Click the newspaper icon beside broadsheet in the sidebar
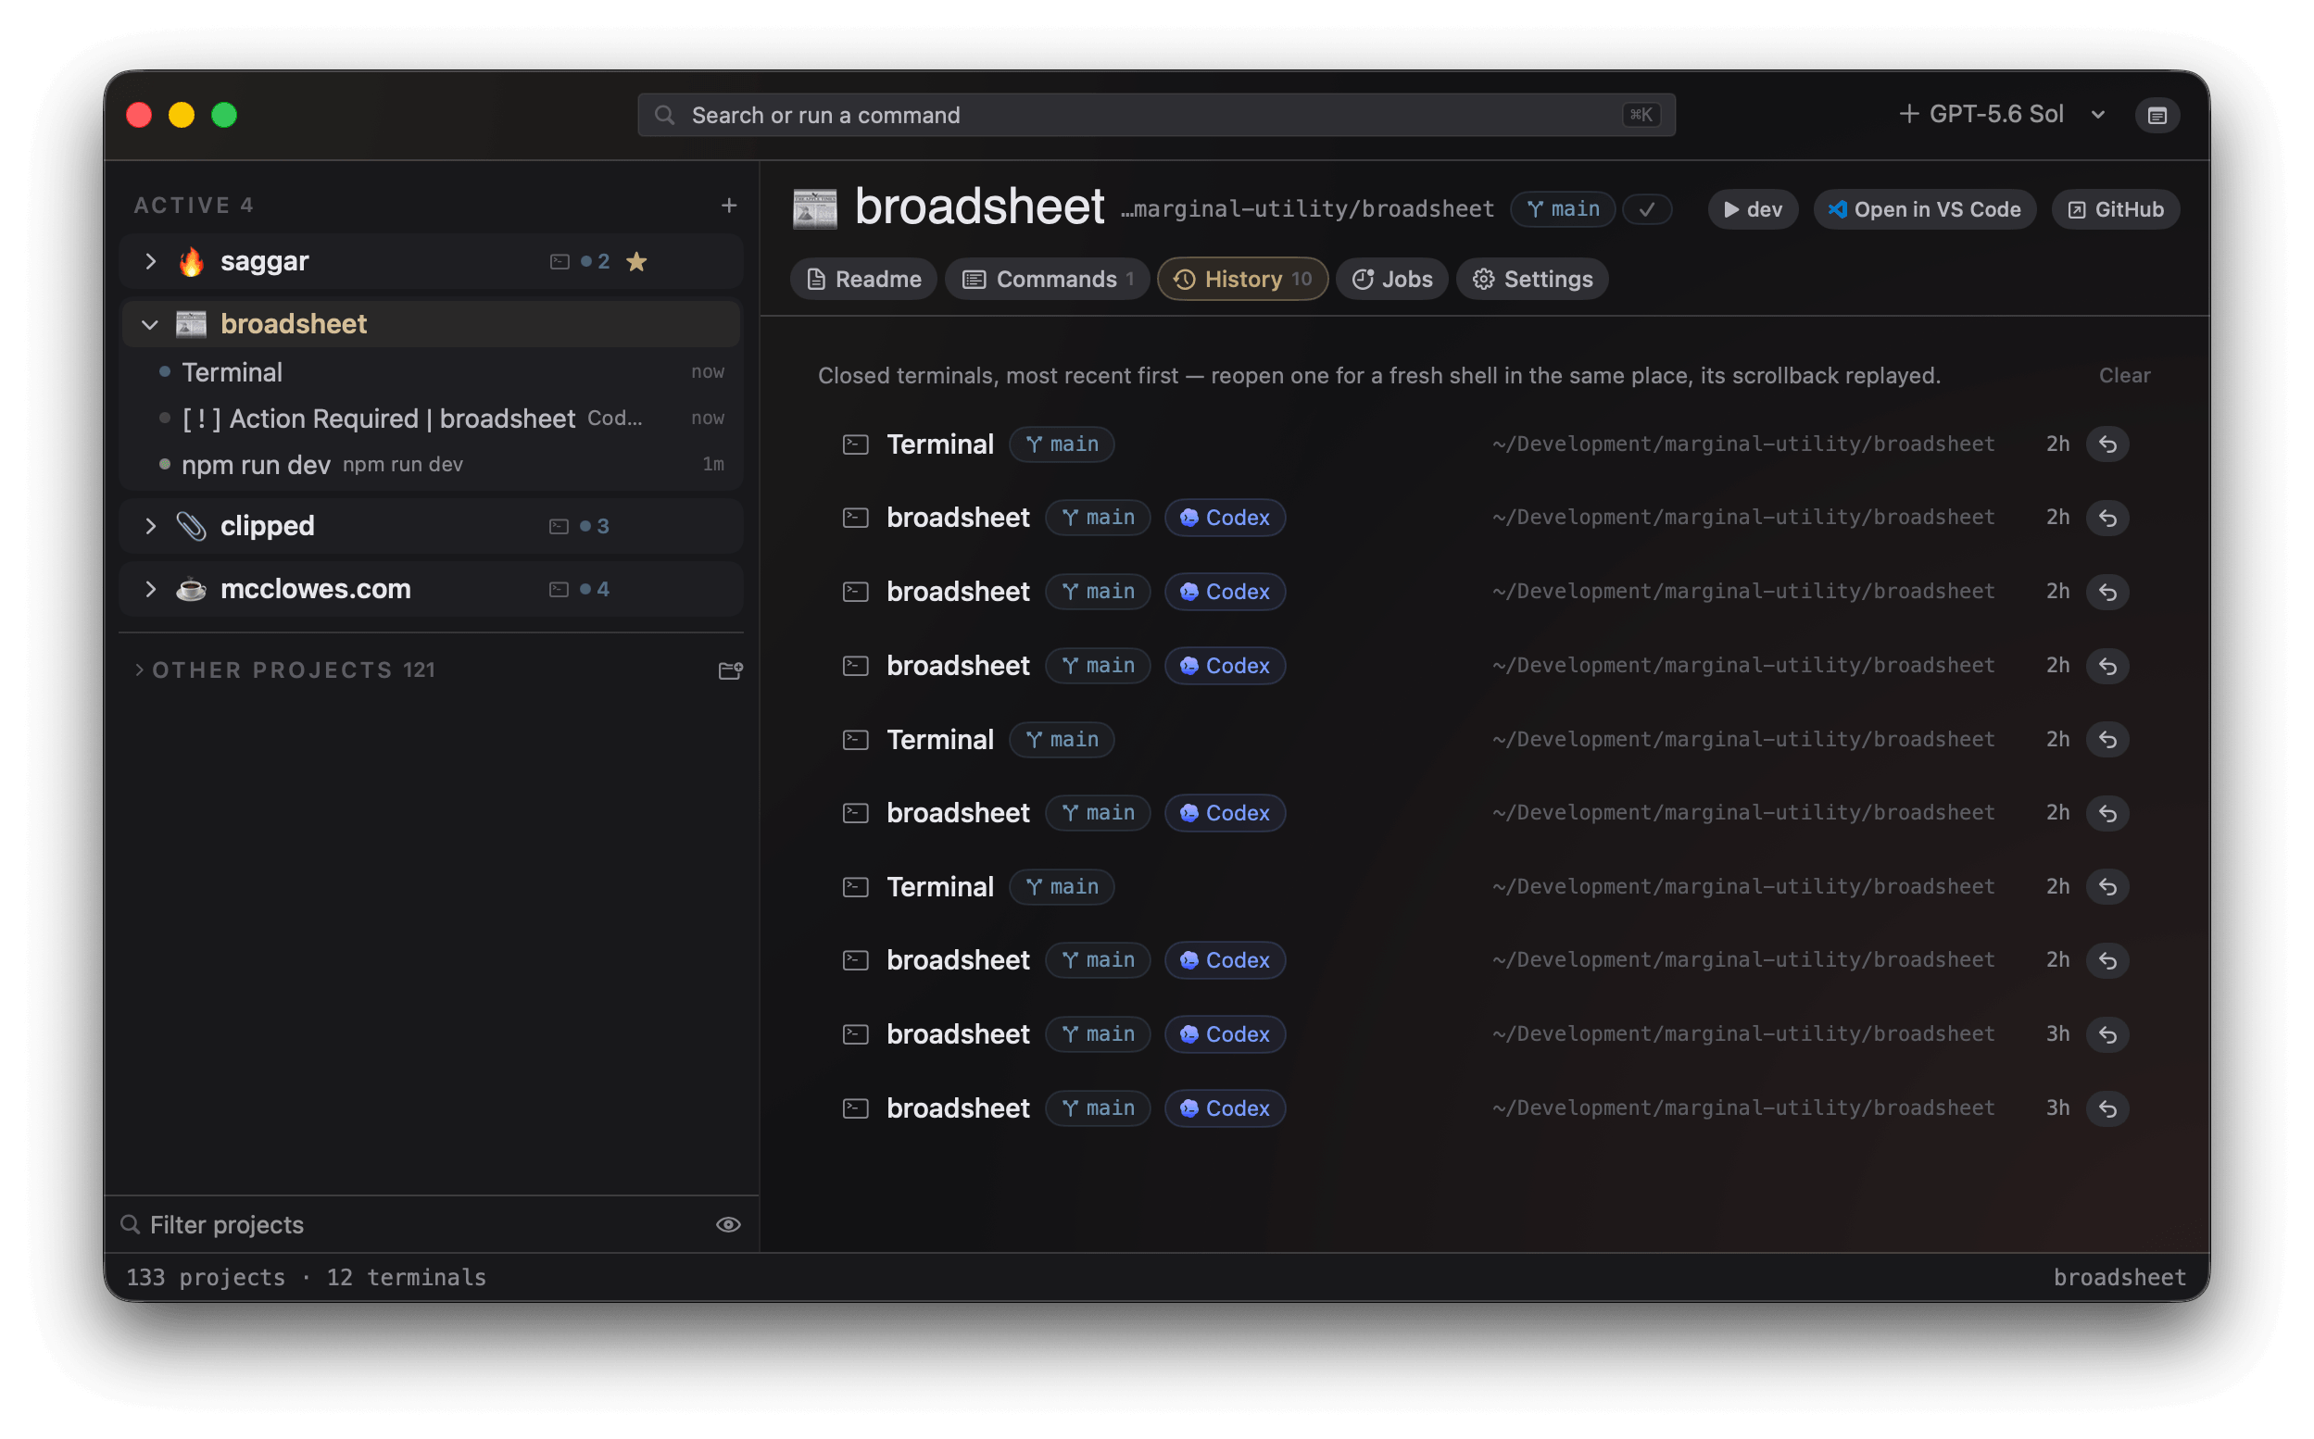Screen dimensions: 2314x1439 point(192,324)
